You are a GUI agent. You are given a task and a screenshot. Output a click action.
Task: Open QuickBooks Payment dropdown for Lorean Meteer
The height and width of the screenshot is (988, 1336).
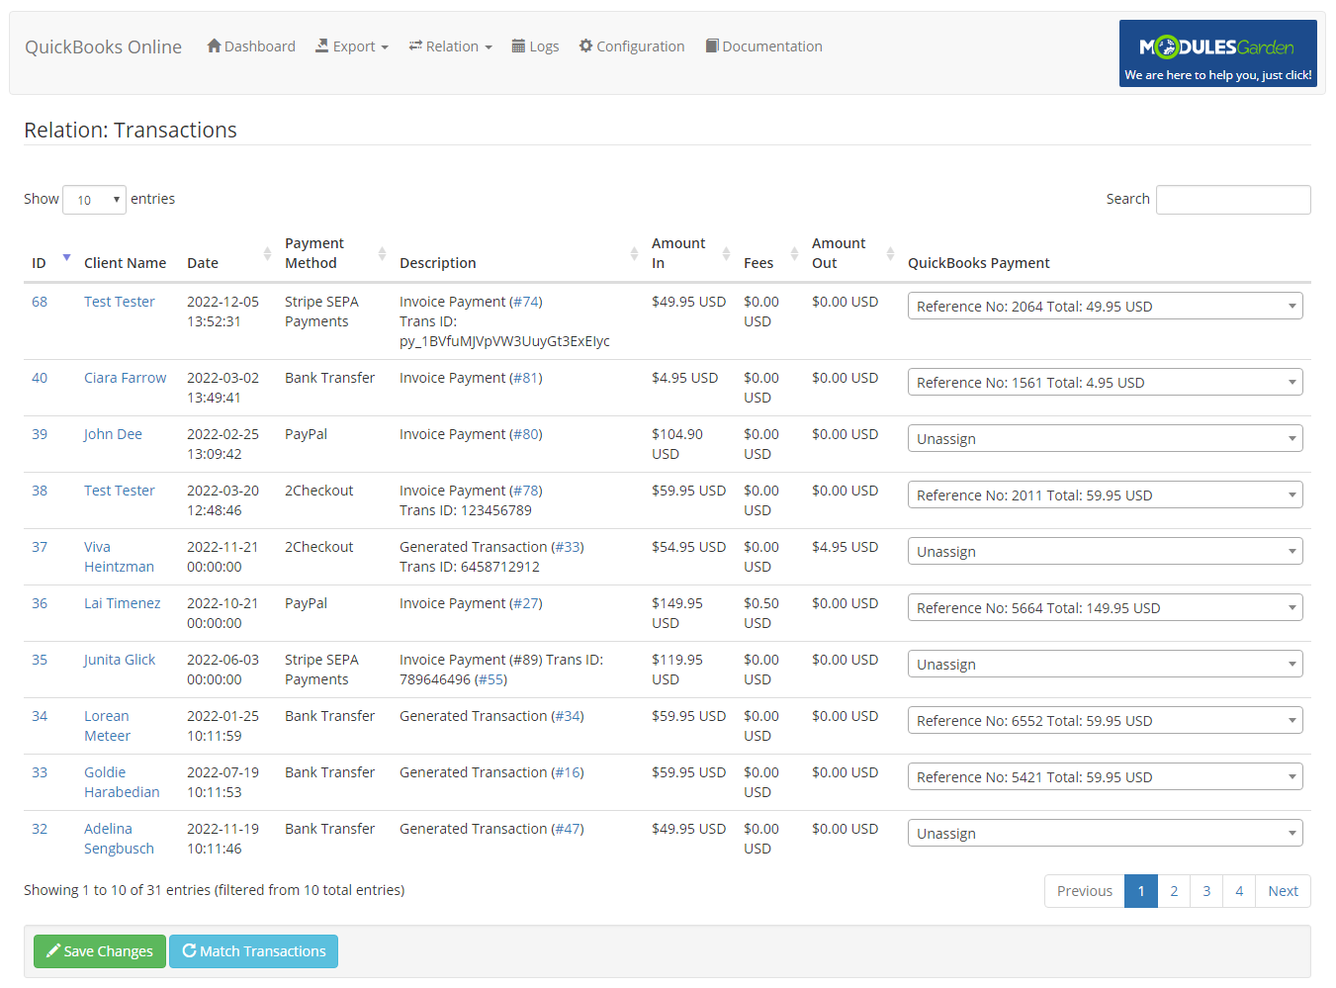[x=1105, y=721]
